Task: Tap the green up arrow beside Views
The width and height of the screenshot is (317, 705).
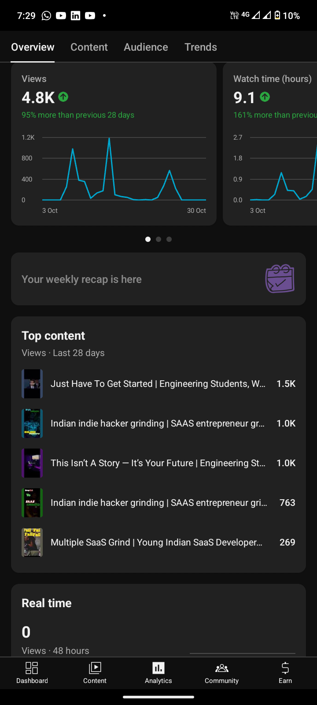Action: coord(63,96)
